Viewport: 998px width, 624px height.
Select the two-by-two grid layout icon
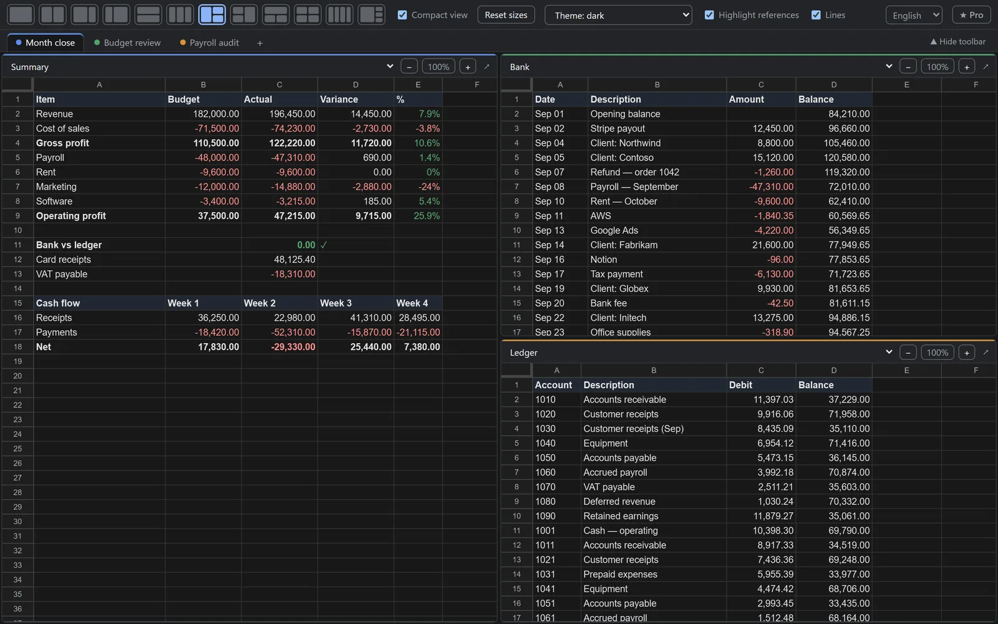(308, 14)
